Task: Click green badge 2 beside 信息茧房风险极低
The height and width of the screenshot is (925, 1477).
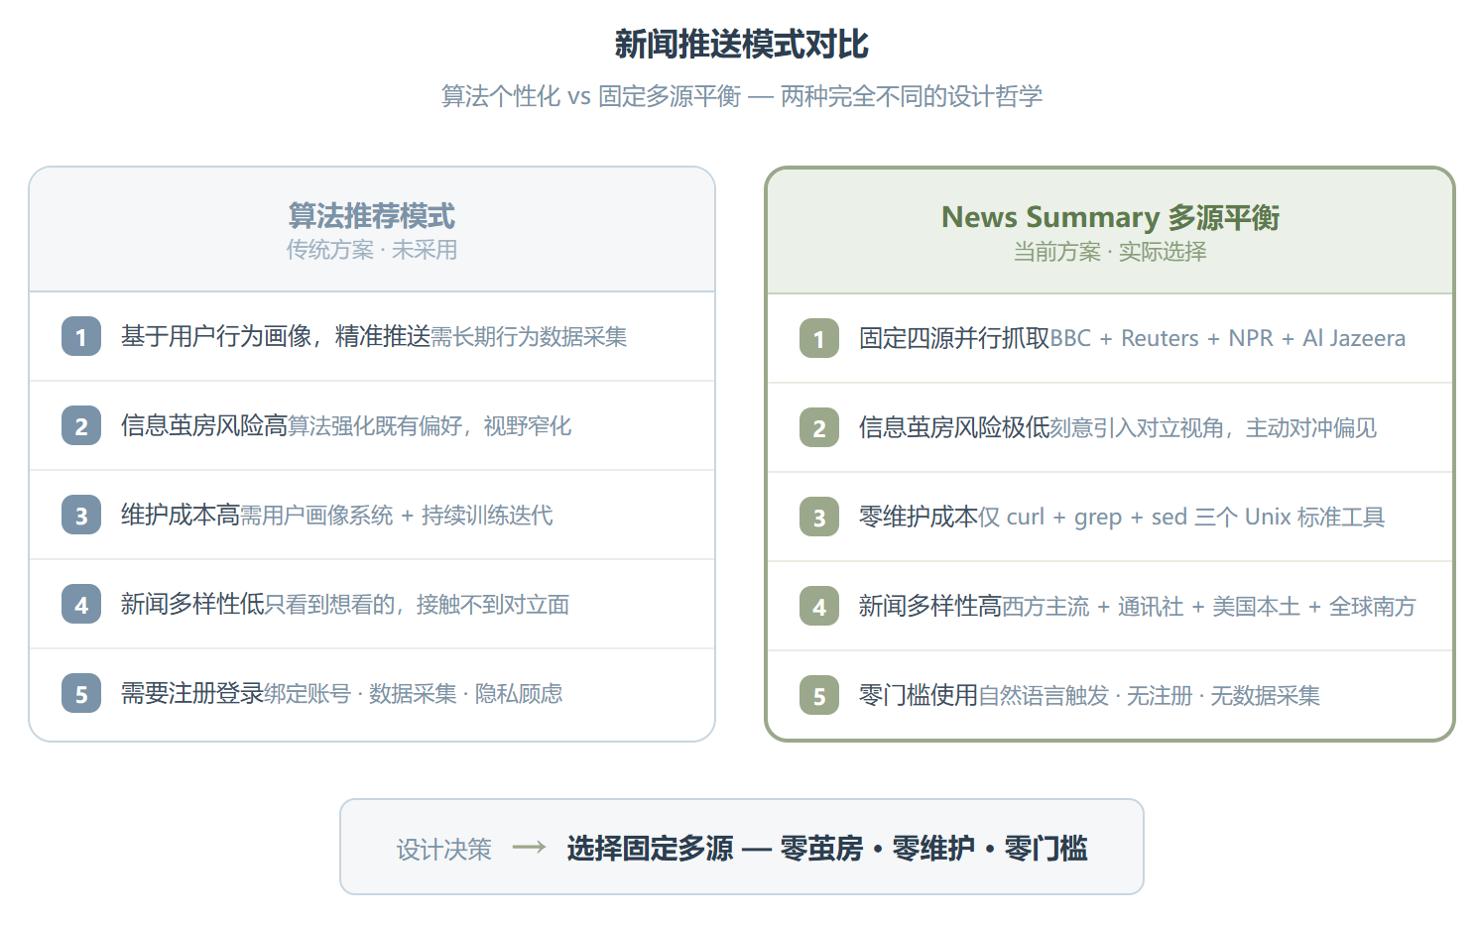Action: click(x=819, y=427)
